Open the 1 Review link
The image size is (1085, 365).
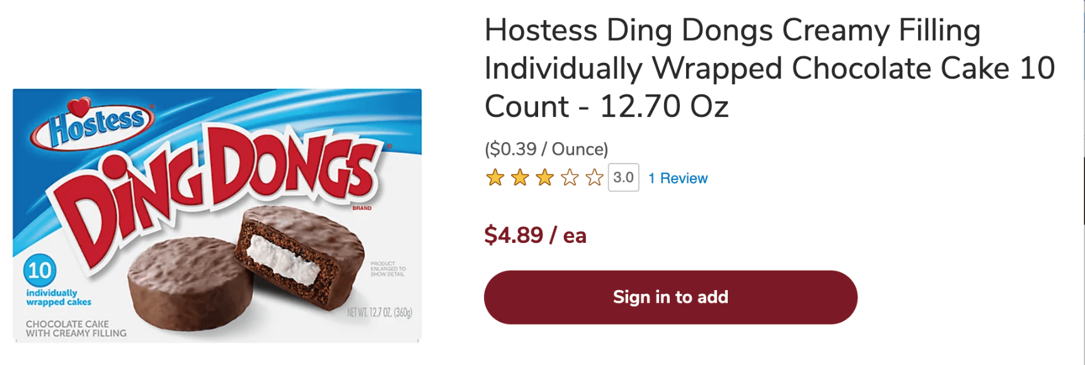678,178
